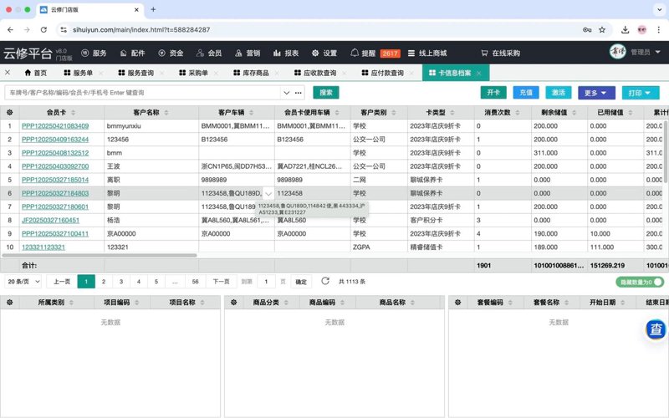The width and height of the screenshot is (669, 418).
Task: Click the 云修 user avatar
Action: pos(617,52)
